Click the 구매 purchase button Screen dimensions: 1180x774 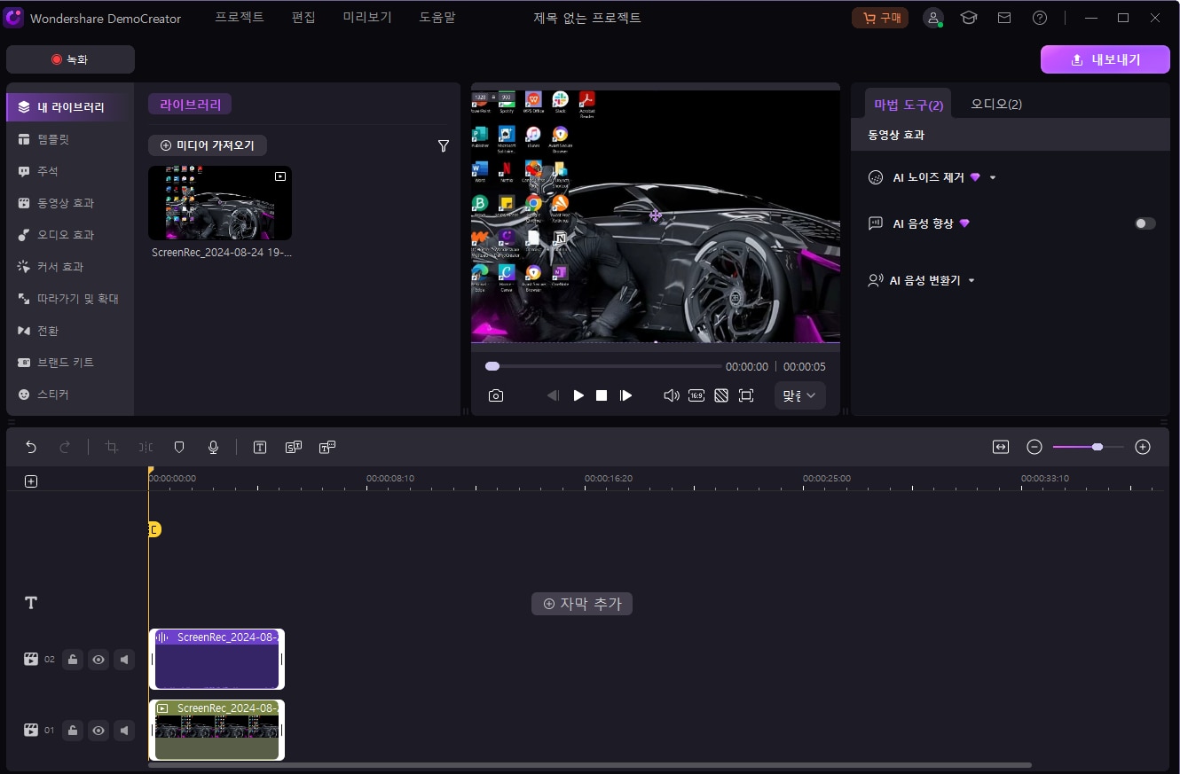coord(879,18)
